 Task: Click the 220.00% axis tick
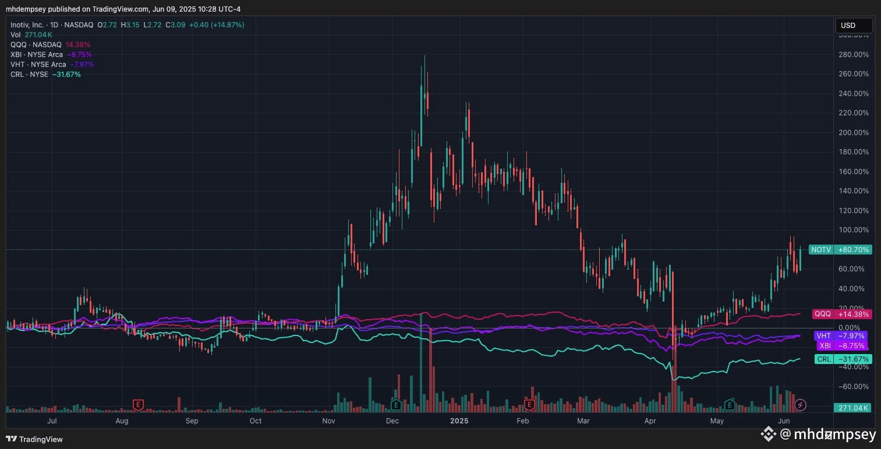pyautogui.click(x=854, y=113)
